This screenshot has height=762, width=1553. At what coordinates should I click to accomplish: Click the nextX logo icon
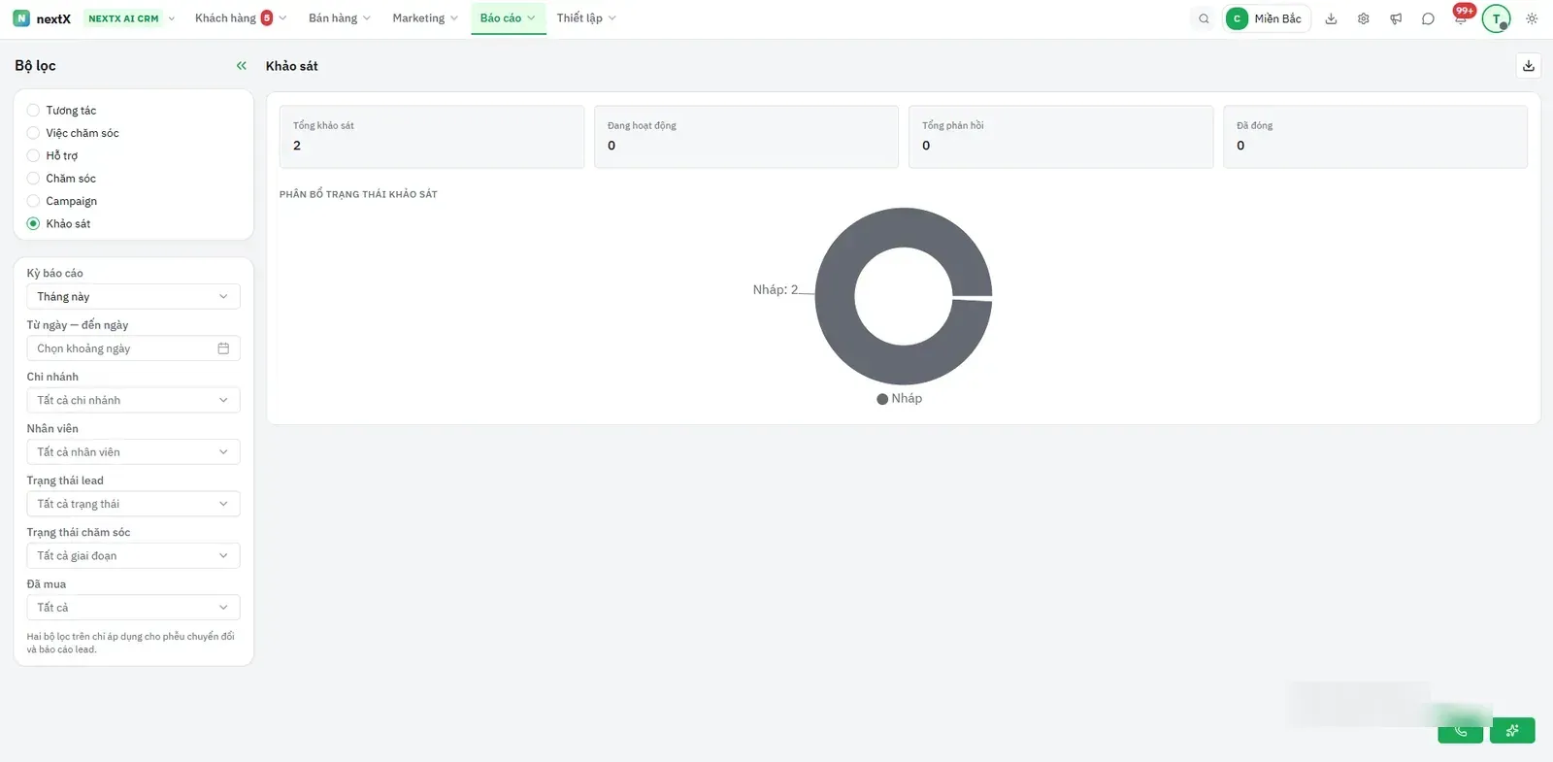click(x=21, y=18)
